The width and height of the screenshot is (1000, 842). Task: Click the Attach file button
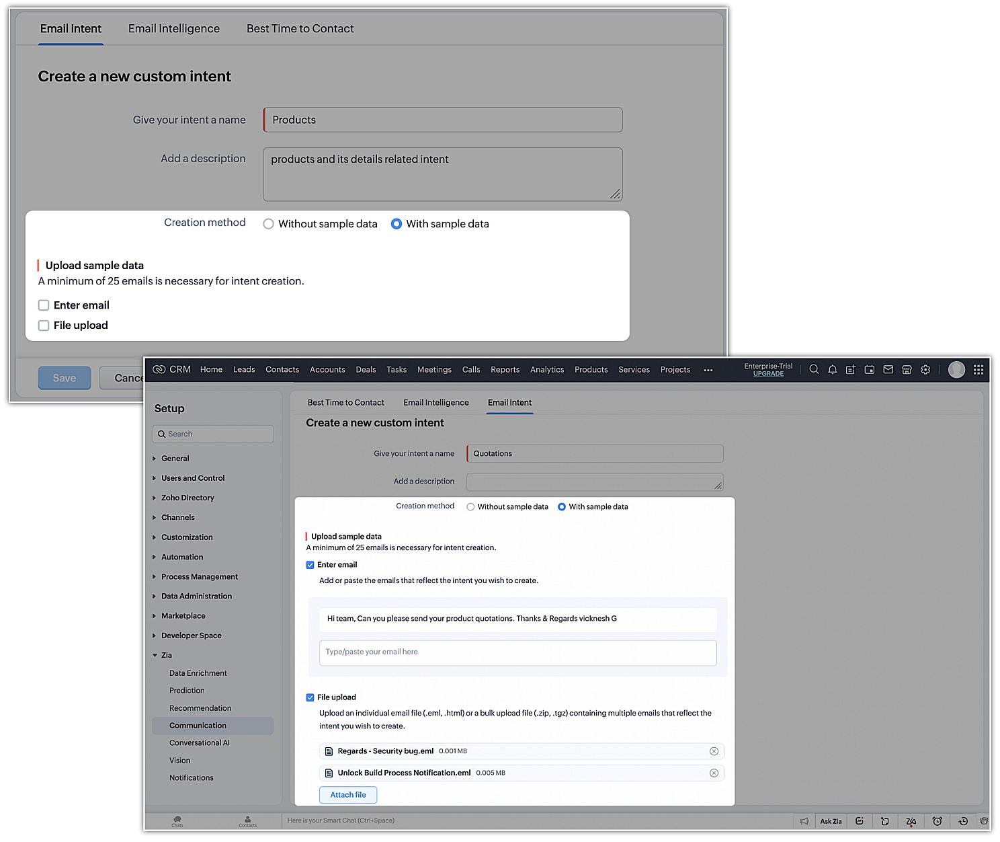(348, 795)
